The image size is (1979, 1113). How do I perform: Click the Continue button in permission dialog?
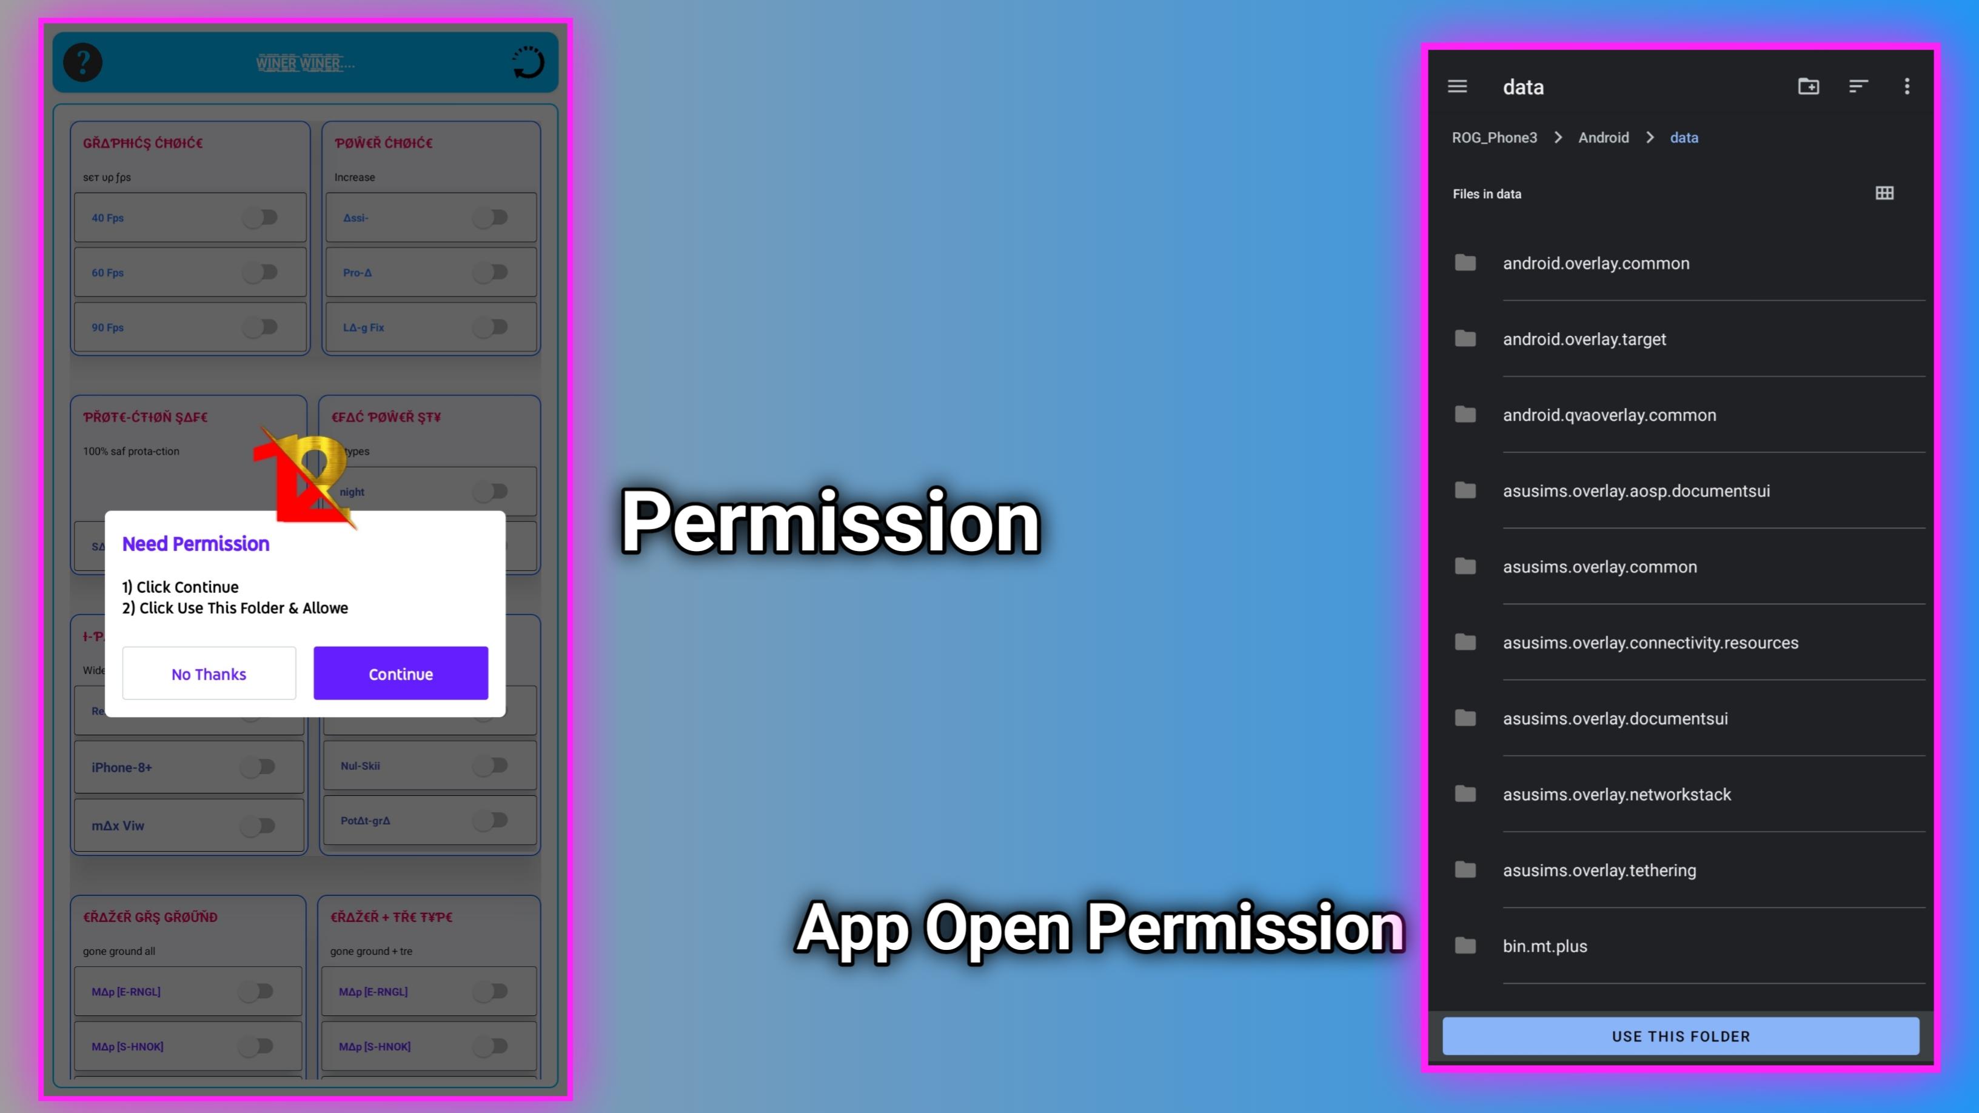coord(401,673)
